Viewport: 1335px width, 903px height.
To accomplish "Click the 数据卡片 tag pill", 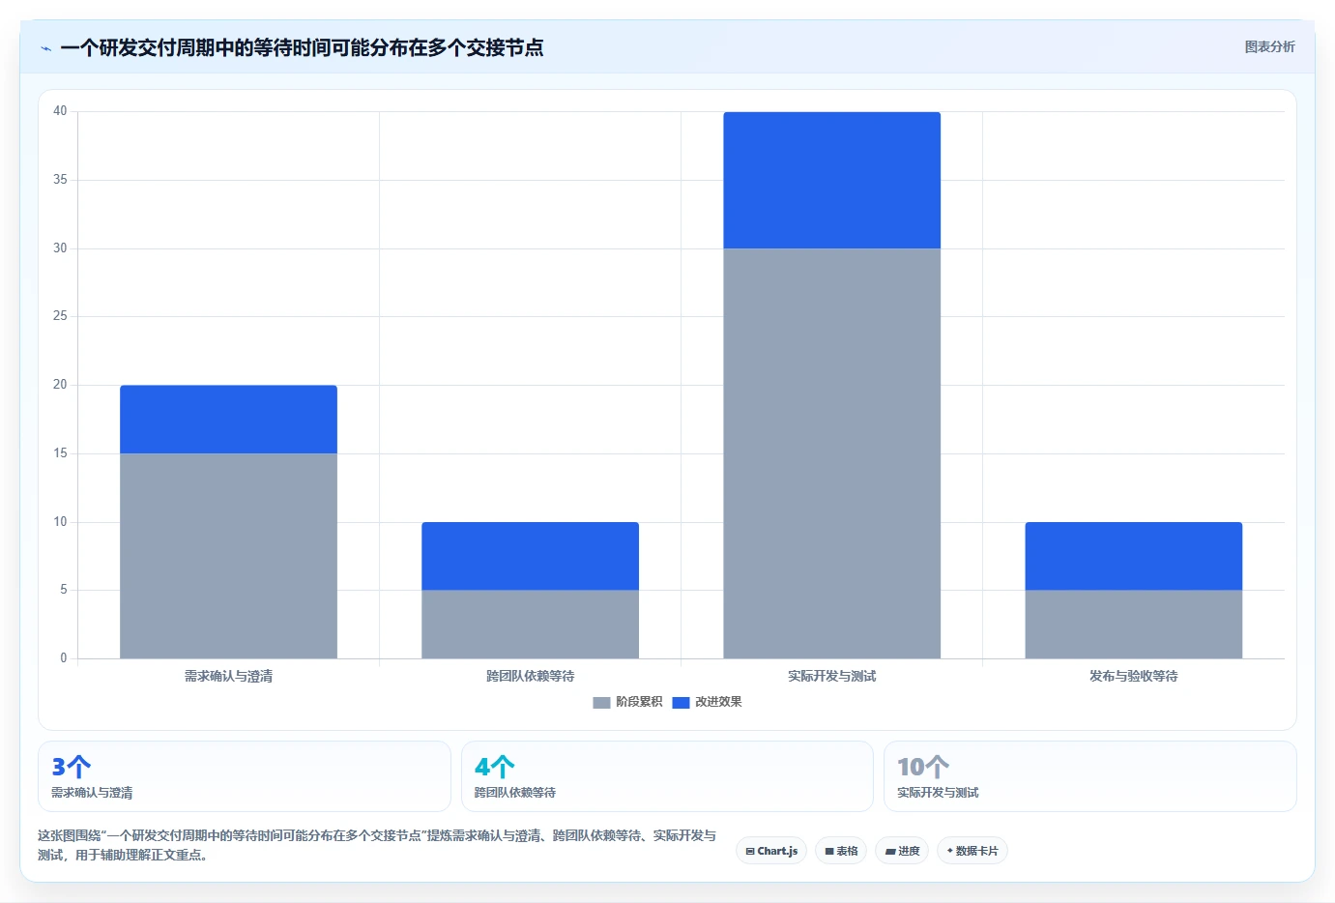I will [972, 851].
